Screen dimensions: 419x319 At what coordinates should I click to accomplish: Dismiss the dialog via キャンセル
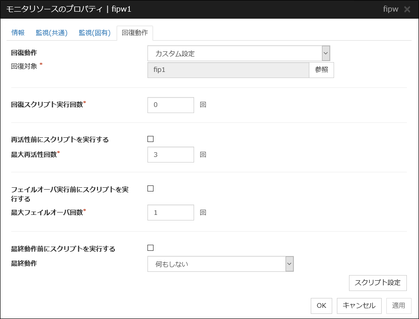(359, 306)
